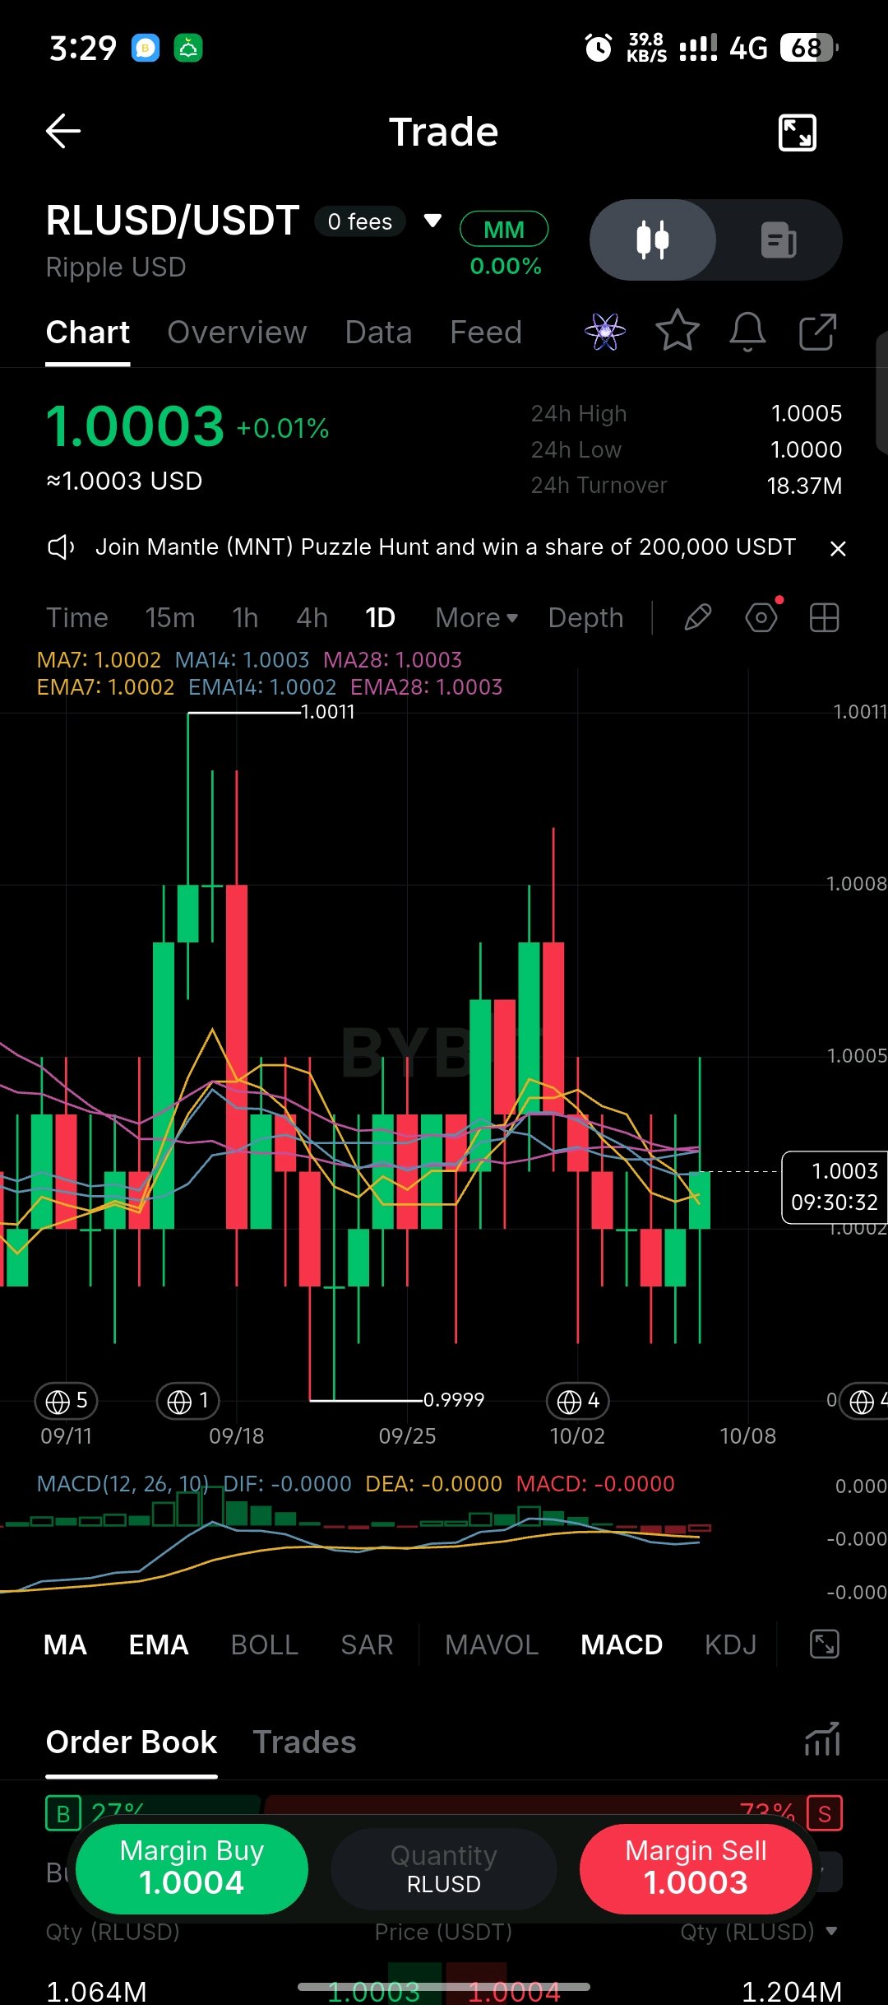This screenshot has width=888, height=2005.
Task: Open the AI atom icon
Action: click(x=605, y=332)
